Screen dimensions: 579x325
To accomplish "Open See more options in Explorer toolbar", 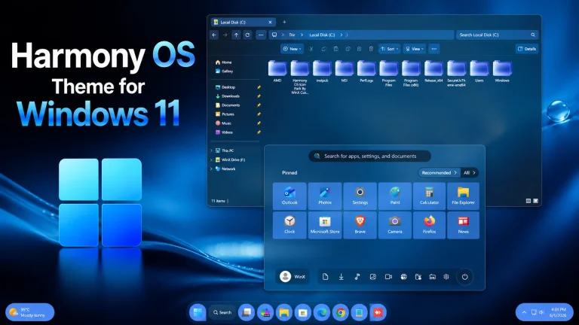I will coord(434,49).
